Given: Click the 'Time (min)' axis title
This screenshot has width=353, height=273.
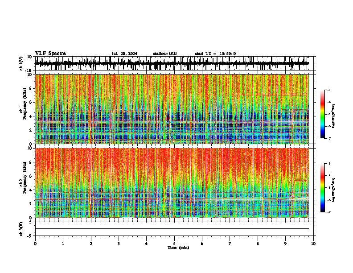Looking at the screenshot, I should tap(178, 248).
